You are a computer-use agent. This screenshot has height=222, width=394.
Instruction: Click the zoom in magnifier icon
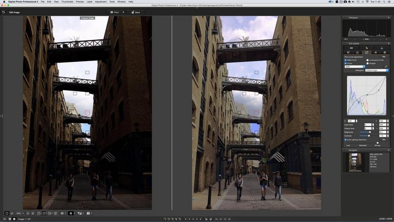(x=33, y=213)
